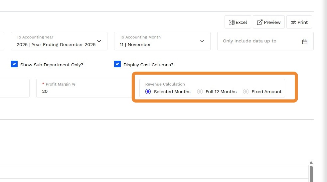Click the To Accounting Month chevron arrow
Screen dimensions: 327x182
coord(202,41)
